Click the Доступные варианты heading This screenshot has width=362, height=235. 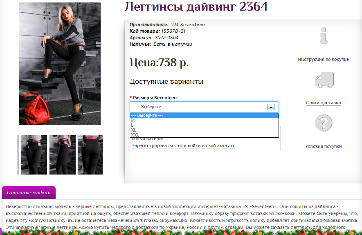pyautogui.click(x=166, y=81)
